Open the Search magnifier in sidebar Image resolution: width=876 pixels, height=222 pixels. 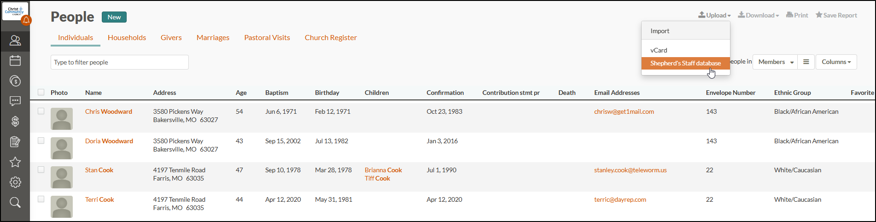tap(15, 202)
